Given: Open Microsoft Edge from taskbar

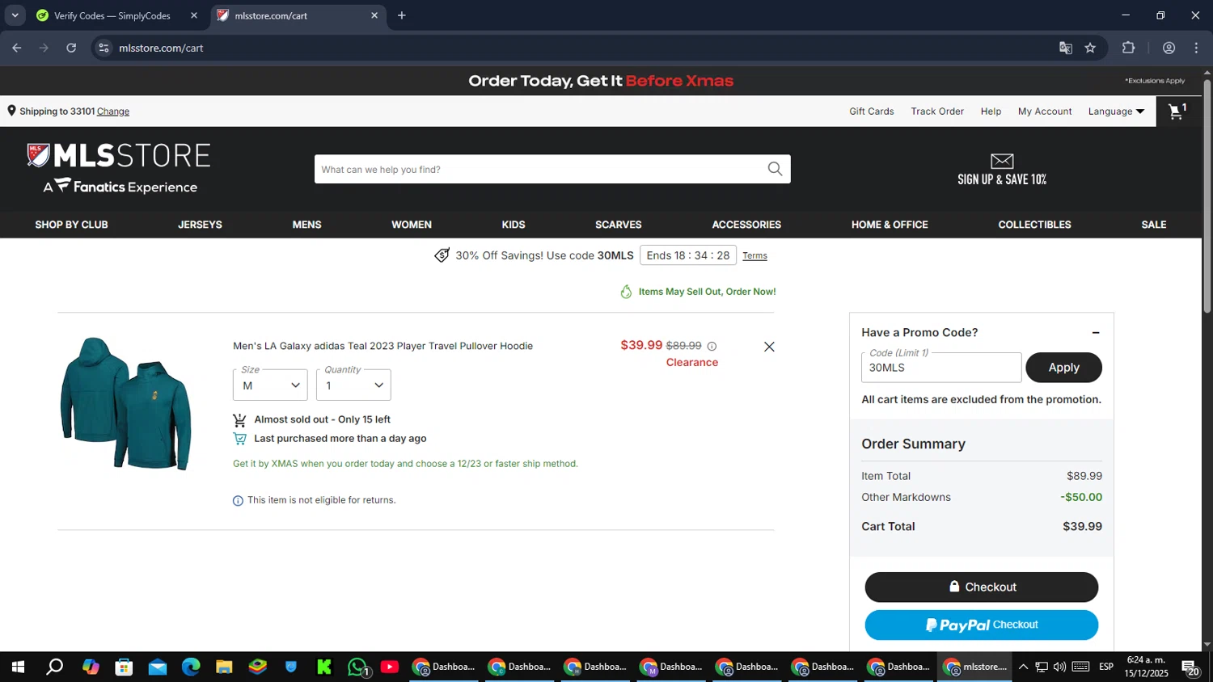Looking at the screenshot, I should pos(191,667).
